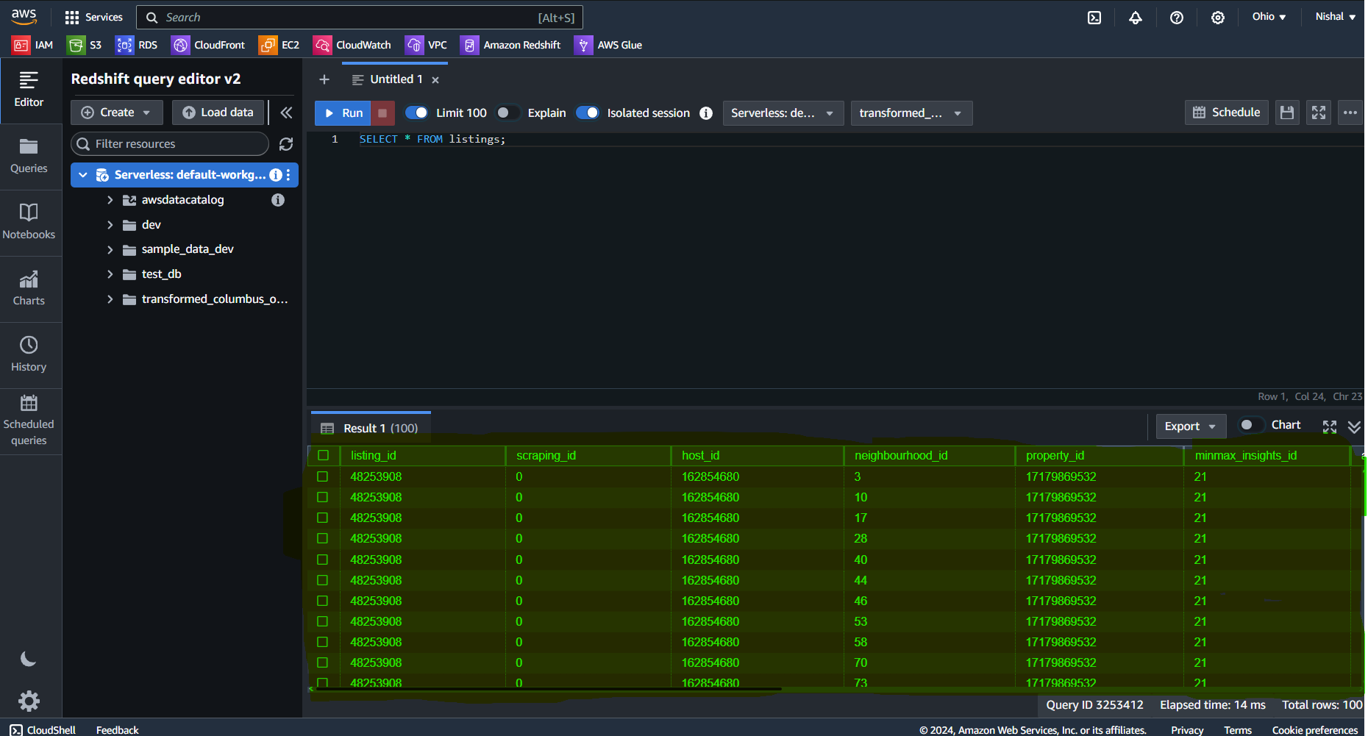This screenshot has height=736, width=1368.
Task: Run the query
Action: coord(343,113)
